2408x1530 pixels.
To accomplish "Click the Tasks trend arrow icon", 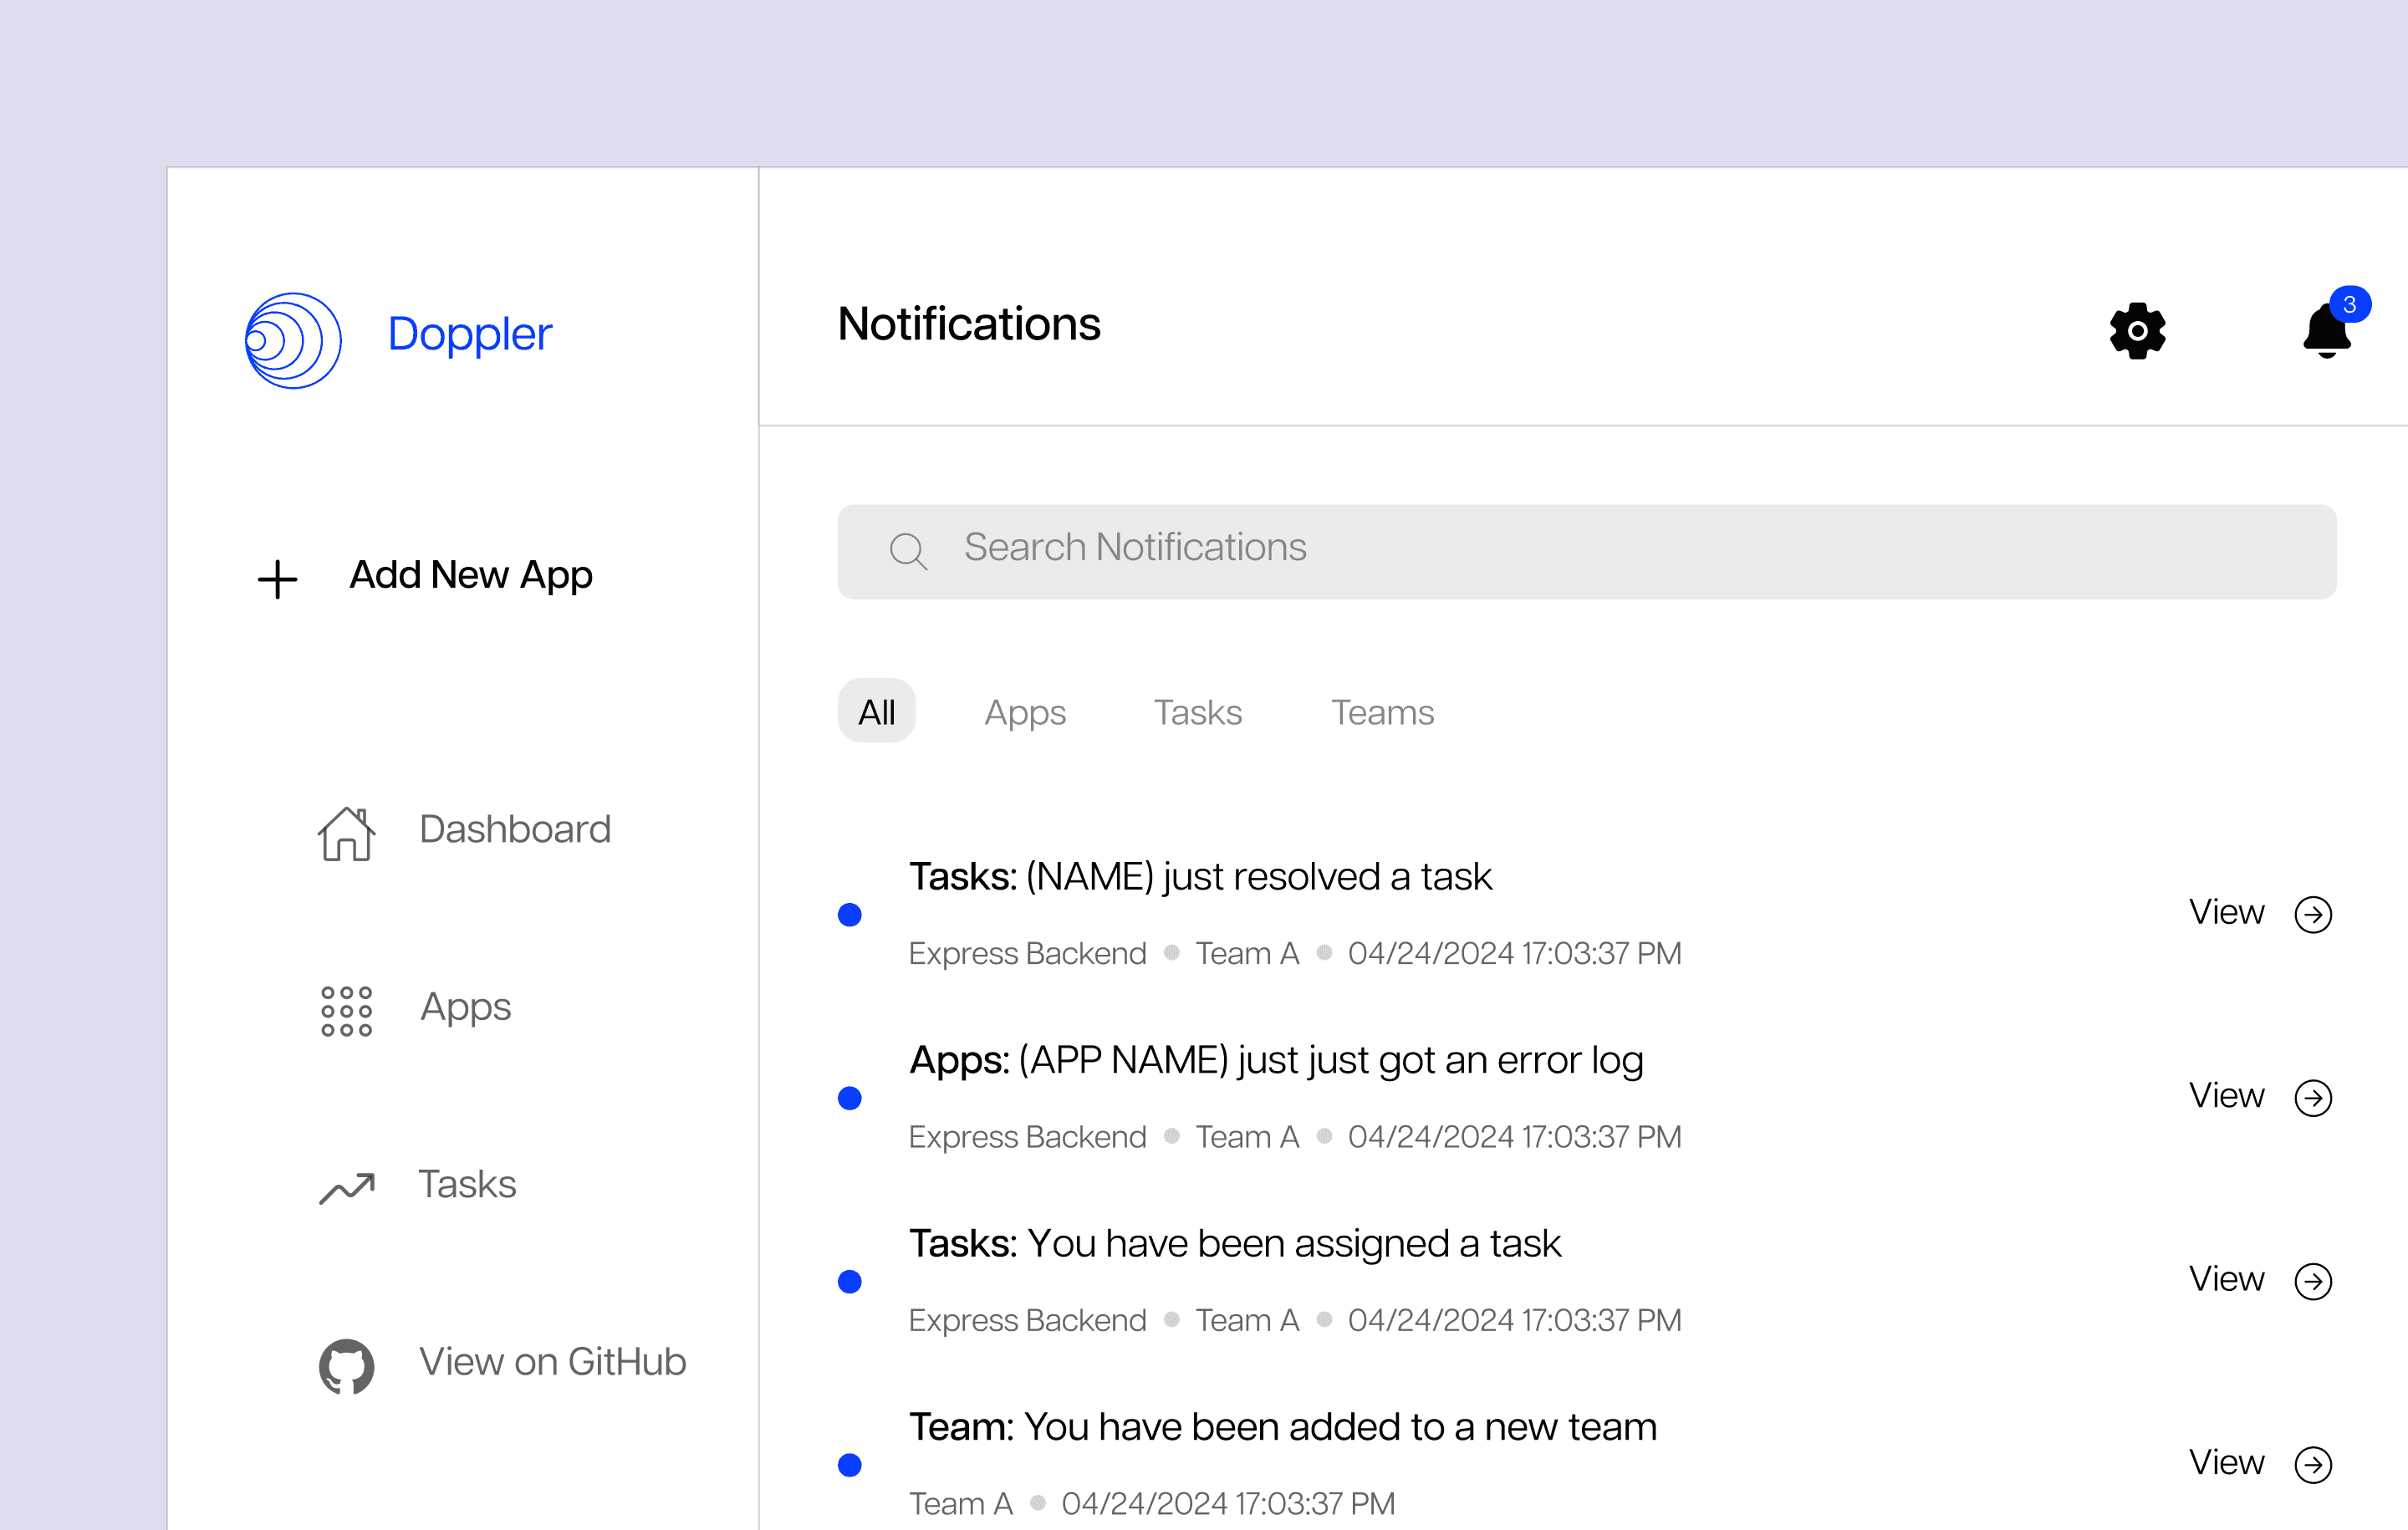I will pyautogui.click(x=346, y=1187).
